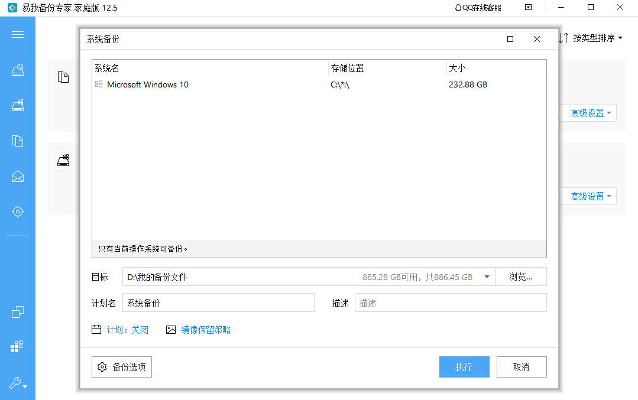Select system backup sidebar icon

[18, 106]
